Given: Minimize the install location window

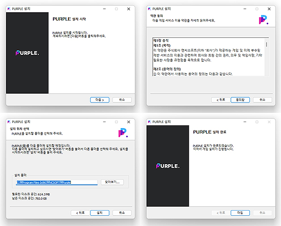Looking at the screenshot, I should (104, 122).
